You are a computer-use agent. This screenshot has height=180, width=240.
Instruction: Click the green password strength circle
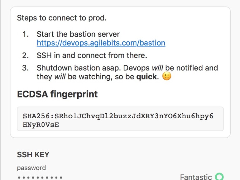(x=219, y=177)
